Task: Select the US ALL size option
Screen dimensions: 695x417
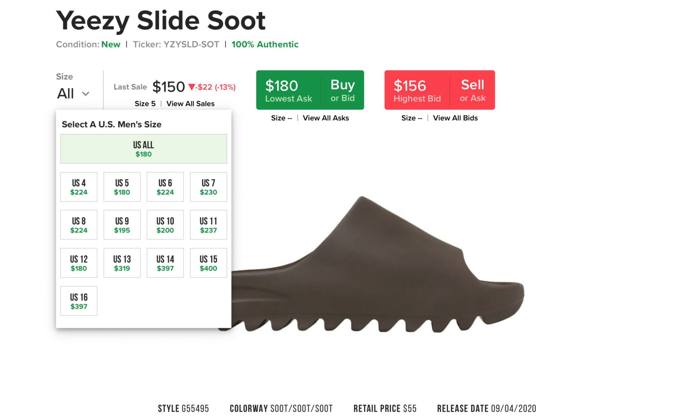Action: click(x=144, y=149)
